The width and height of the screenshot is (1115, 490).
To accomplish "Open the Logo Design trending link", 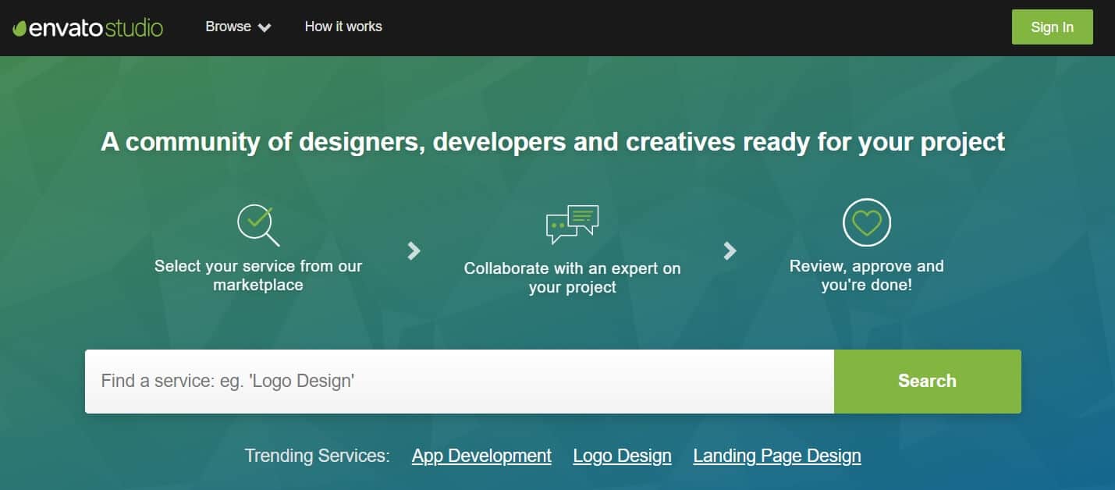I will point(622,456).
